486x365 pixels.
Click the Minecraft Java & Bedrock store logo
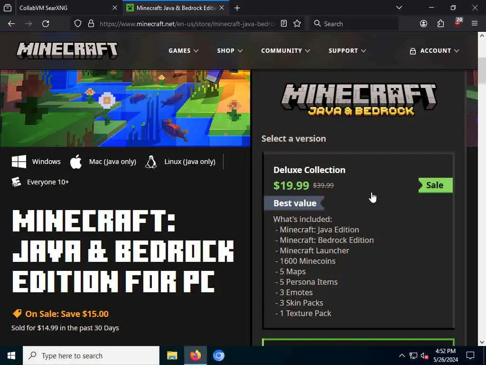pyautogui.click(x=359, y=100)
